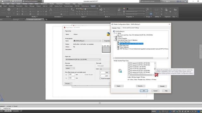This screenshot has height=113, width=202.
Task: Open the plot Scale dropdown
Action: click(x=105, y=69)
